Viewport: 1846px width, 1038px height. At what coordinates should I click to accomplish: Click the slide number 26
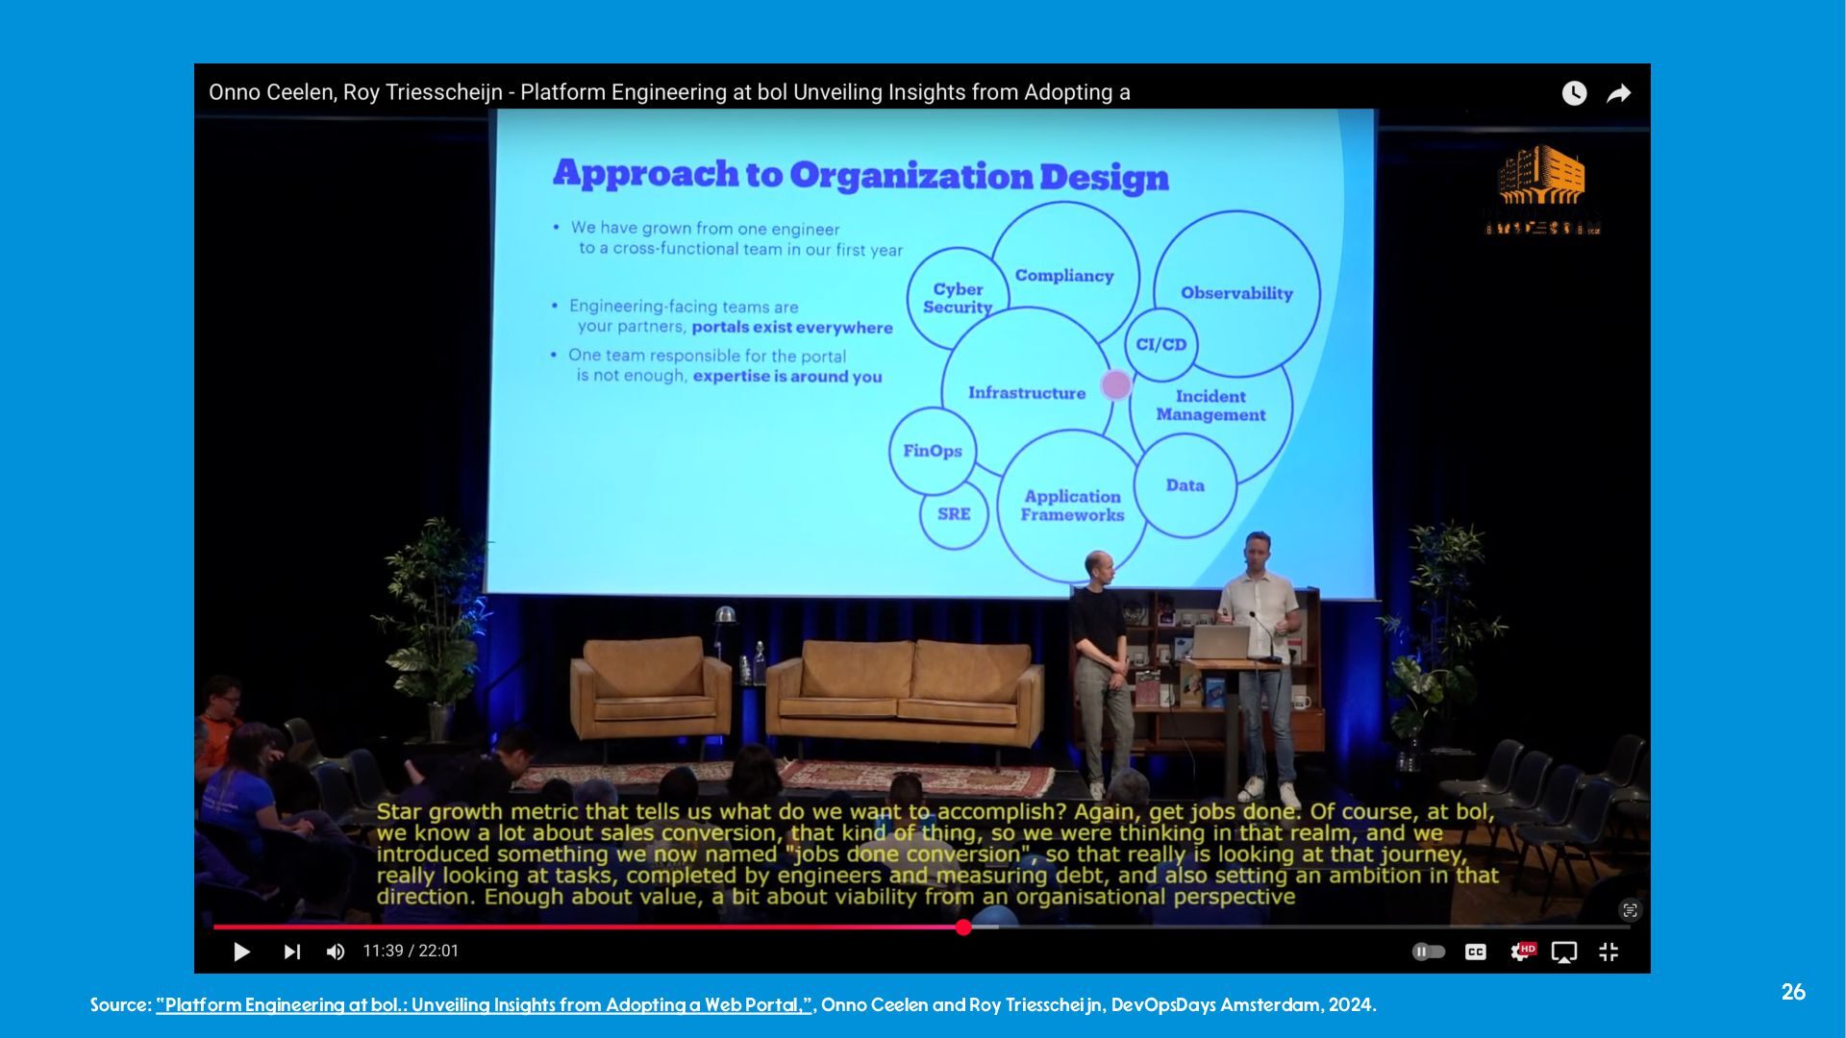tap(1793, 992)
